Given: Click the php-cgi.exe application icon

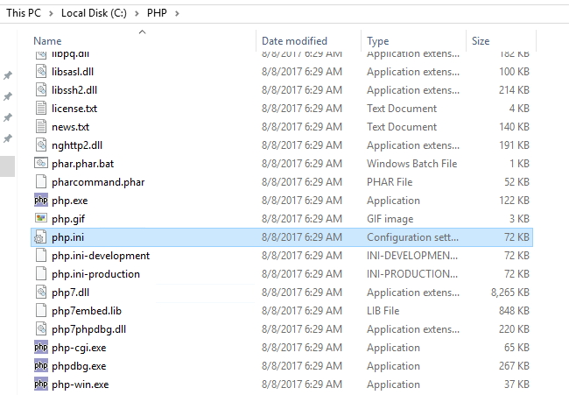Looking at the screenshot, I should point(41,348).
